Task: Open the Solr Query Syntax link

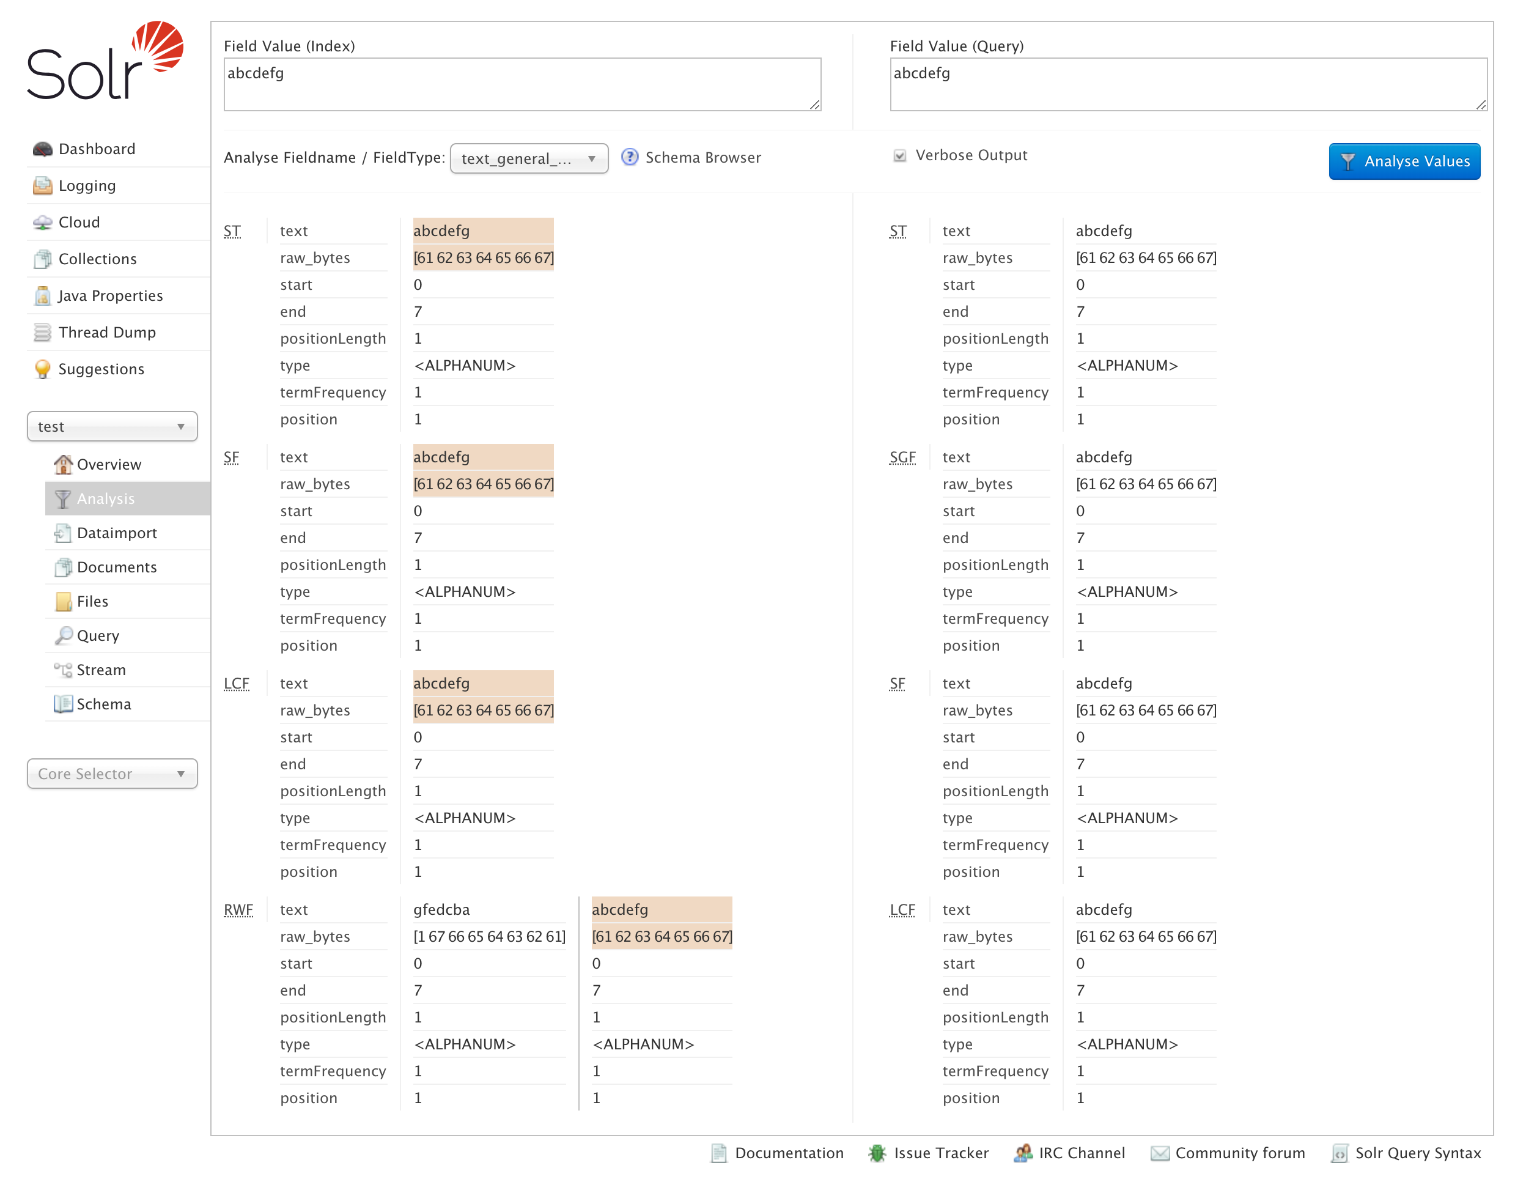Action: click(x=1417, y=1153)
